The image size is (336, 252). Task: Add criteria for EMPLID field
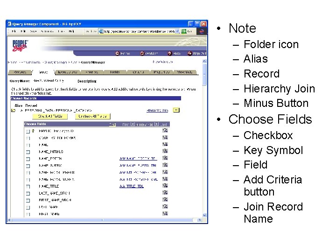click(165, 130)
